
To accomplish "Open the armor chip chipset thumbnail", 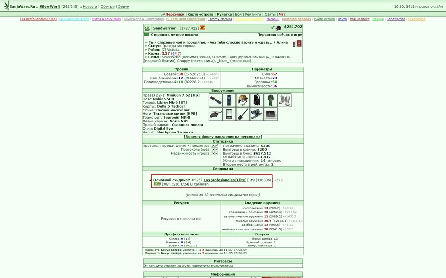I will 270,114.
